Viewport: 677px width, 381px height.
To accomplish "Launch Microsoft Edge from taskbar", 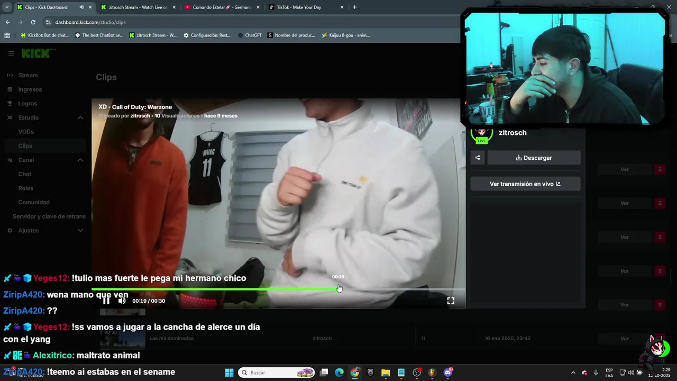I will (340, 373).
